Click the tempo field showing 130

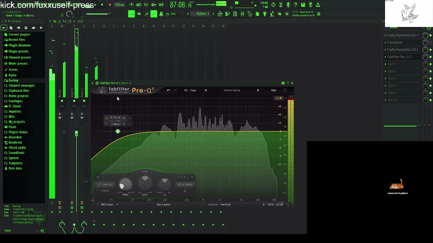coord(119,5)
